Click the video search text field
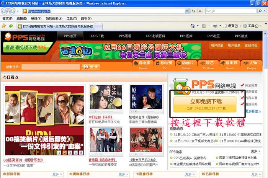The height and width of the screenshot is (178, 268). click(51, 67)
